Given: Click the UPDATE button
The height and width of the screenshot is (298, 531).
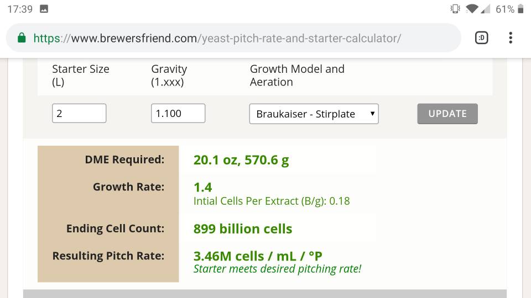Looking at the screenshot, I should click(447, 114).
